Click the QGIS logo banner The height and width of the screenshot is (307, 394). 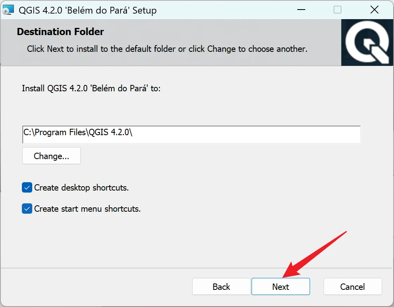pyautogui.click(x=367, y=43)
